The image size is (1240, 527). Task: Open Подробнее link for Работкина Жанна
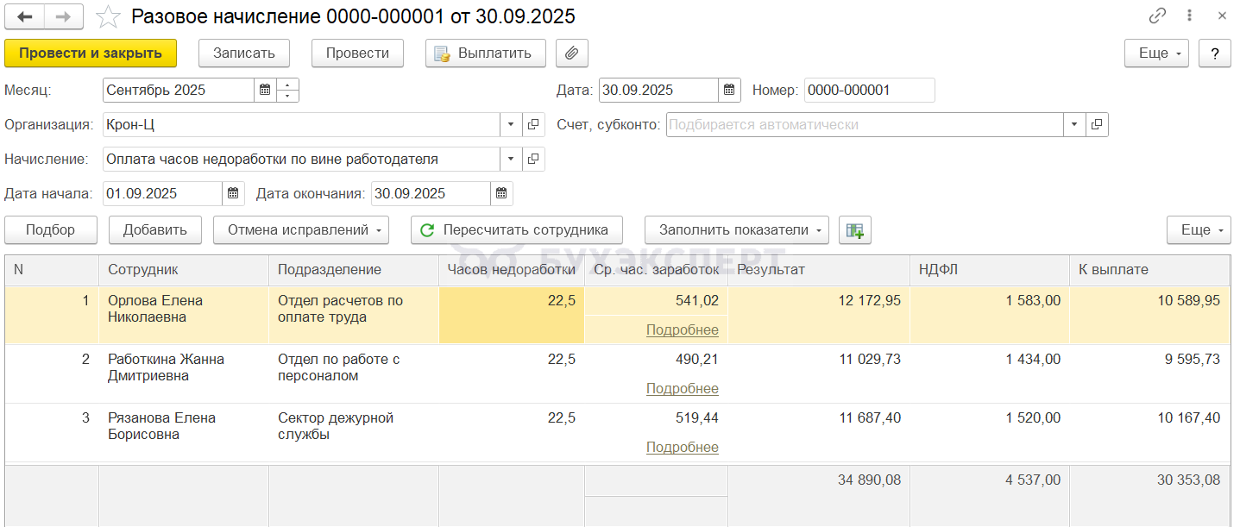[682, 389]
